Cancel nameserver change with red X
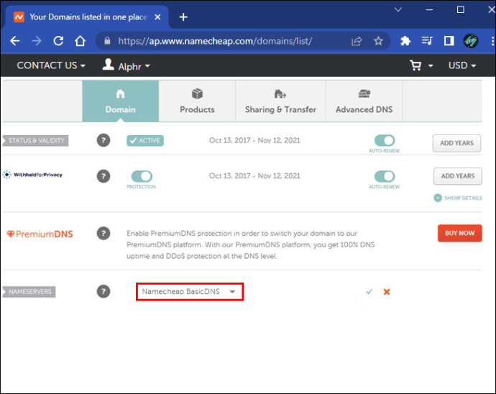 click(x=387, y=292)
